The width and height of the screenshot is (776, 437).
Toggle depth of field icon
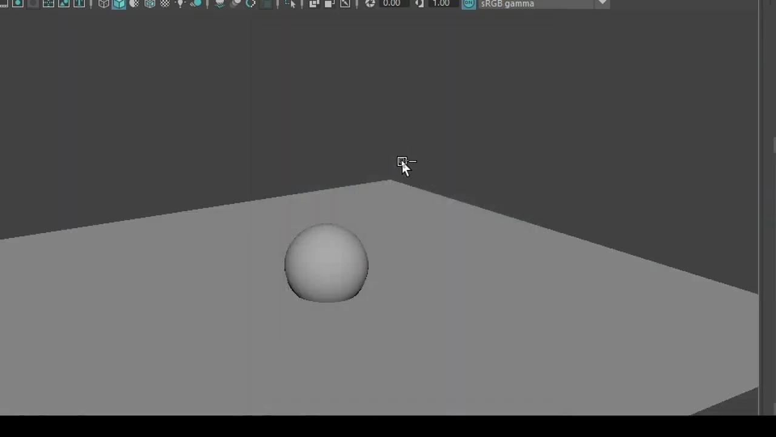point(266,4)
